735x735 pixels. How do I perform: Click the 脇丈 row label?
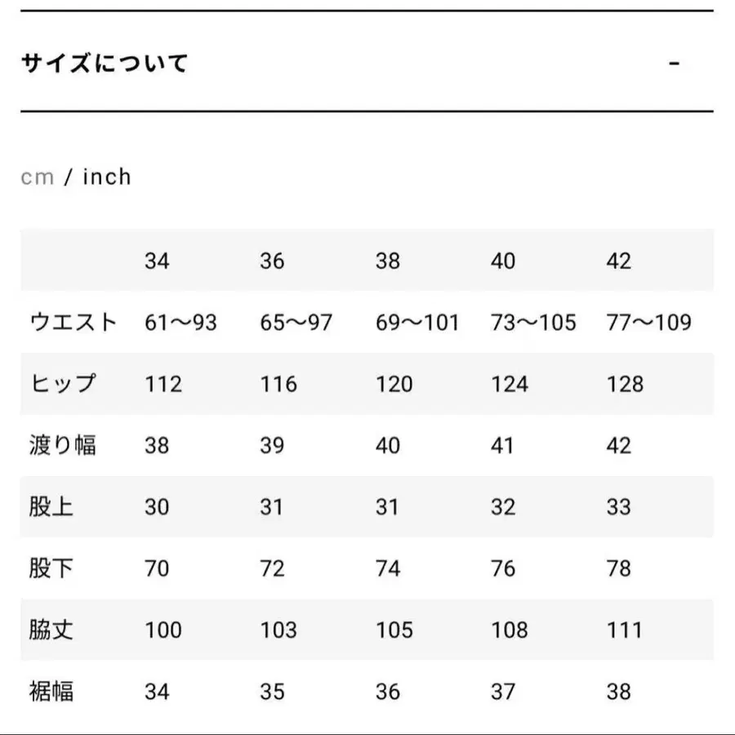(51, 630)
